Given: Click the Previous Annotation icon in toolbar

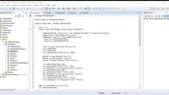Looking at the screenshot, I should tap(109, 8).
